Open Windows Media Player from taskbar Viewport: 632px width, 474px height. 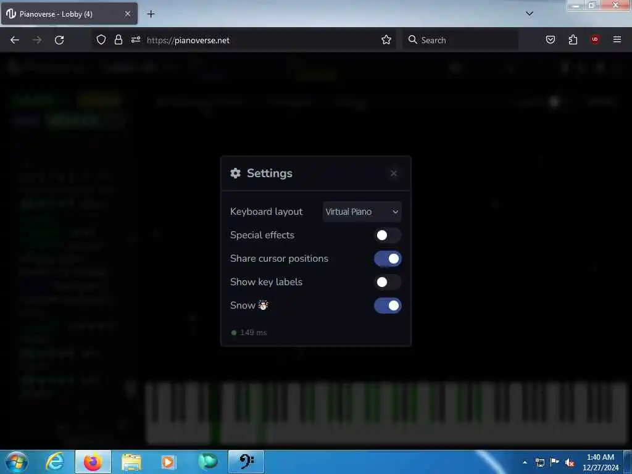168,462
